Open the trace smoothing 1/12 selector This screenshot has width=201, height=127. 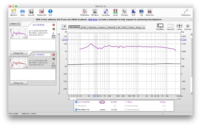pyautogui.click(x=102, y=102)
